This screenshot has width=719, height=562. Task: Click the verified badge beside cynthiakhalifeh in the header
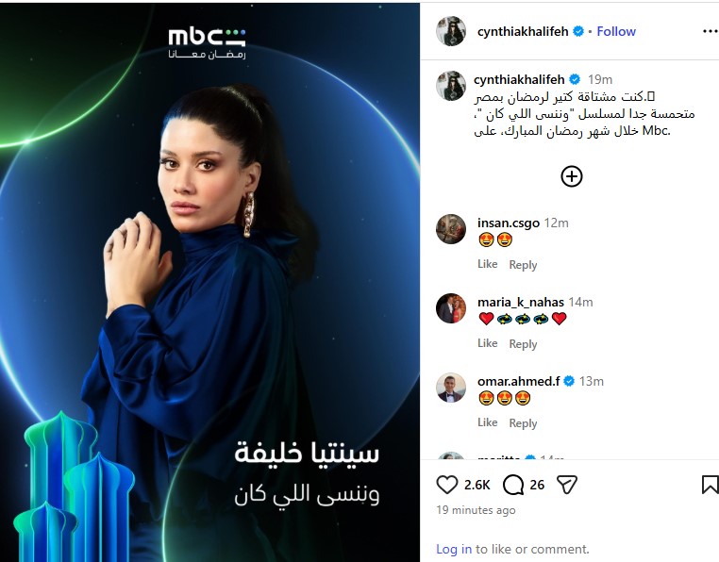578,32
